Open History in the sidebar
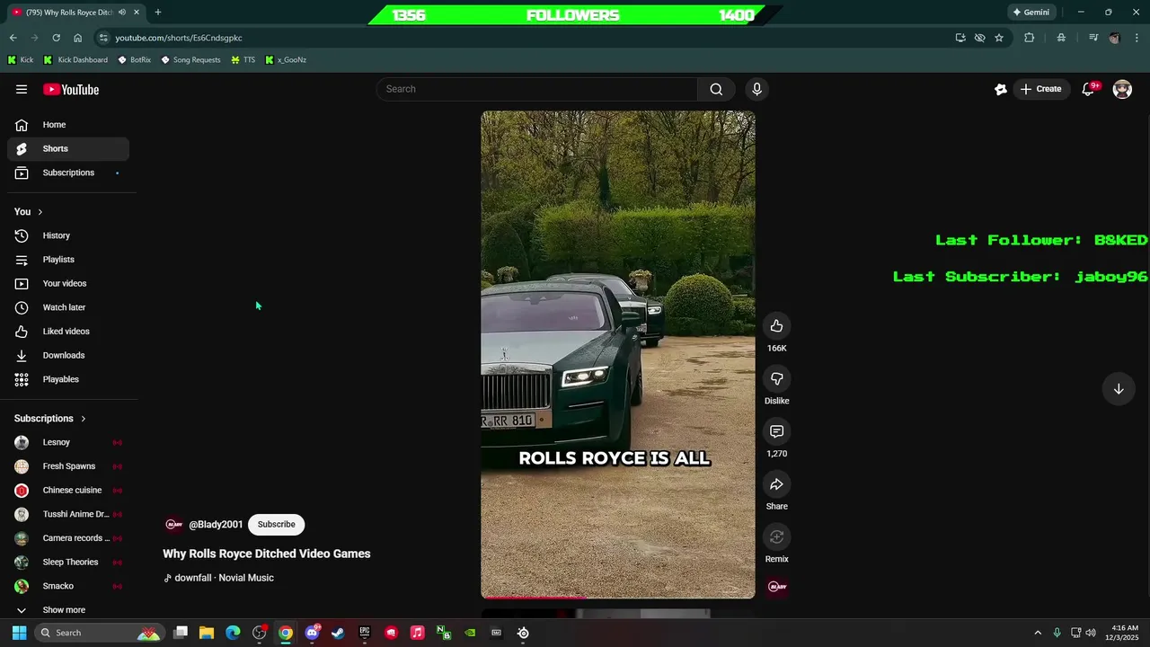The image size is (1150, 647). (x=68, y=235)
